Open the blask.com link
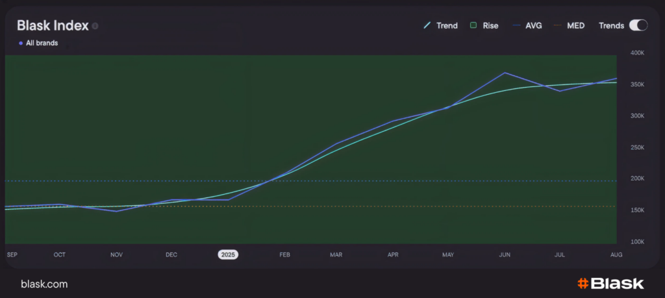This screenshot has width=665, height=298. (x=44, y=284)
